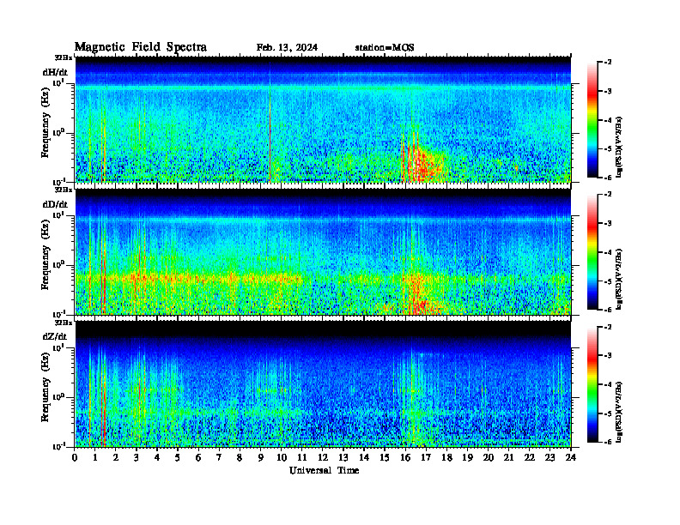680x525 pixels.
Task: Click the 'dD/dt' panel label
Action: coord(55,204)
